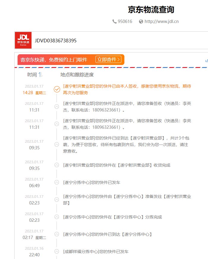Click the 准备发往【遂宁射洪营业部】 entry
208x259 pixels.
(127, 200)
